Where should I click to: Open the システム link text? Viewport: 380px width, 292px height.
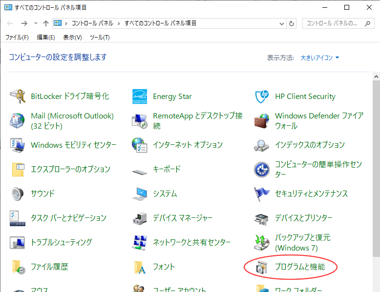click(165, 194)
